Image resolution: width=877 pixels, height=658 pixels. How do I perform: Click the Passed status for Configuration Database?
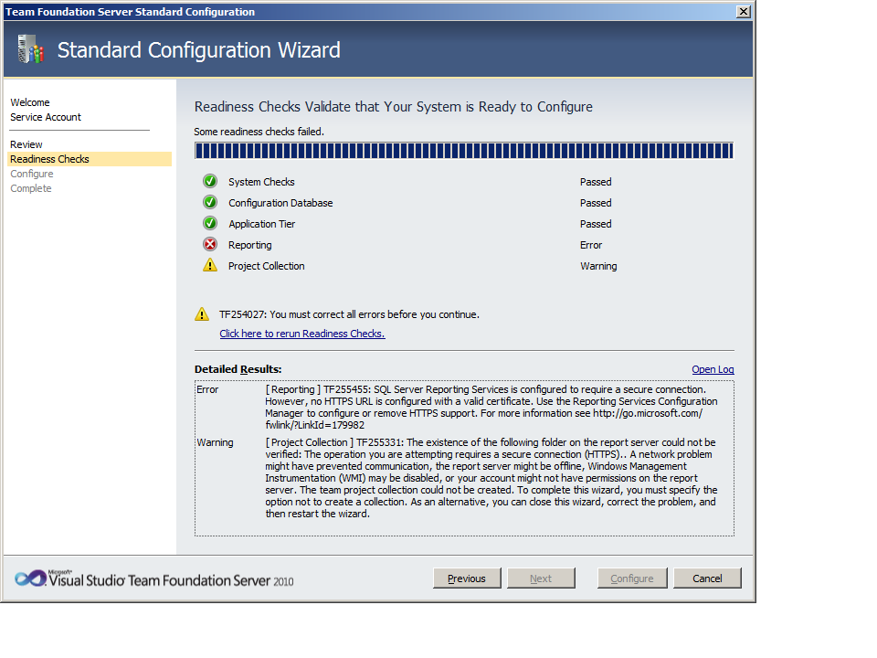pos(596,203)
